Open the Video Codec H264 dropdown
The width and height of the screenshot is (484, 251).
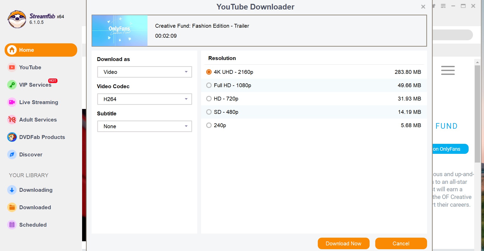point(145,99)
